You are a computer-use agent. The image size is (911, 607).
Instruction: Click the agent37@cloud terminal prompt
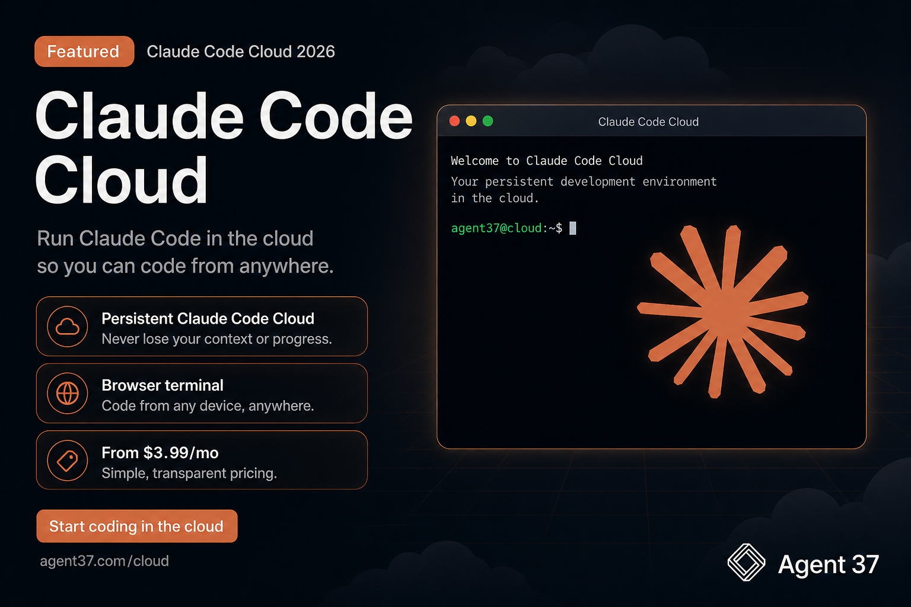[507, 228]
